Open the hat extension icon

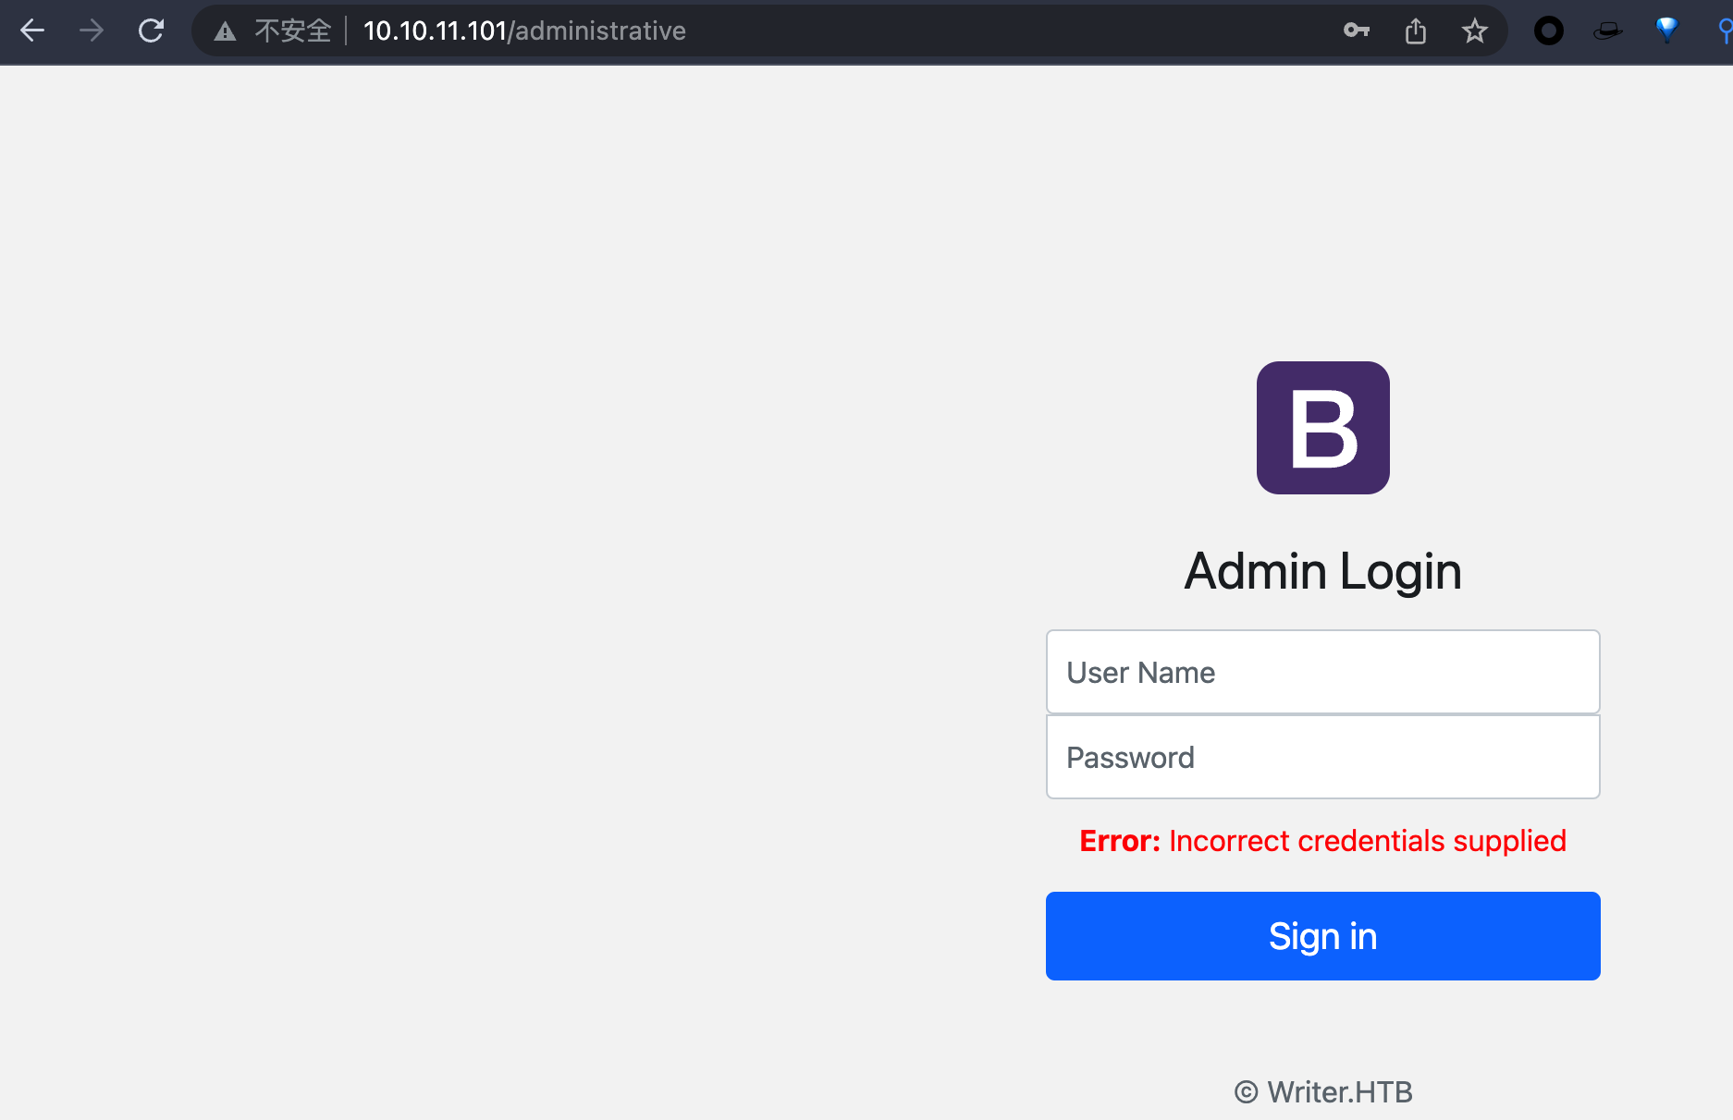point(1608,31)
